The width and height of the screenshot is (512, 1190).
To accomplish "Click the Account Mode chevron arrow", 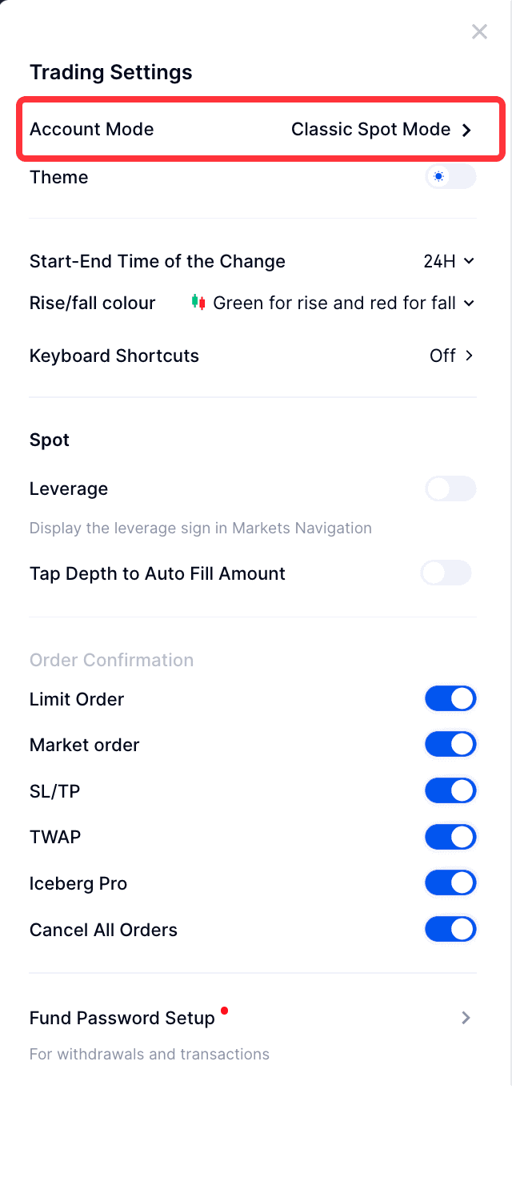I will [x=467, y=130].
